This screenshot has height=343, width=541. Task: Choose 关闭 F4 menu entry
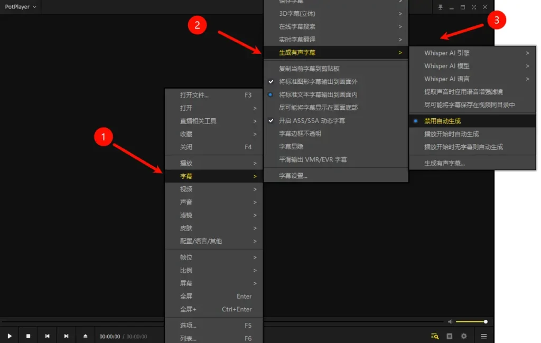click(x=214, y=147)
